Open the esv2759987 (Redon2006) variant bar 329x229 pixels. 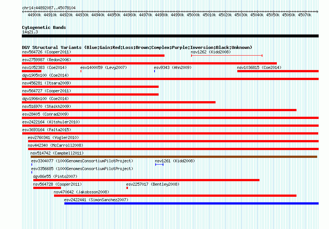[x=149, y=63]
